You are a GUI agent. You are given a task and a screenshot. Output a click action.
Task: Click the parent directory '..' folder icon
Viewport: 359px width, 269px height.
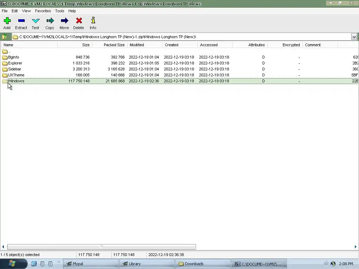[5, 51]
